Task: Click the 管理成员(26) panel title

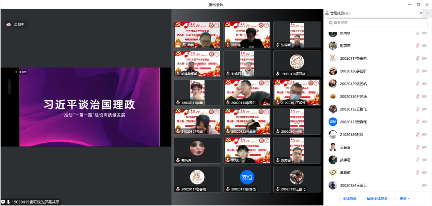Action: click(x=340, y=13)
